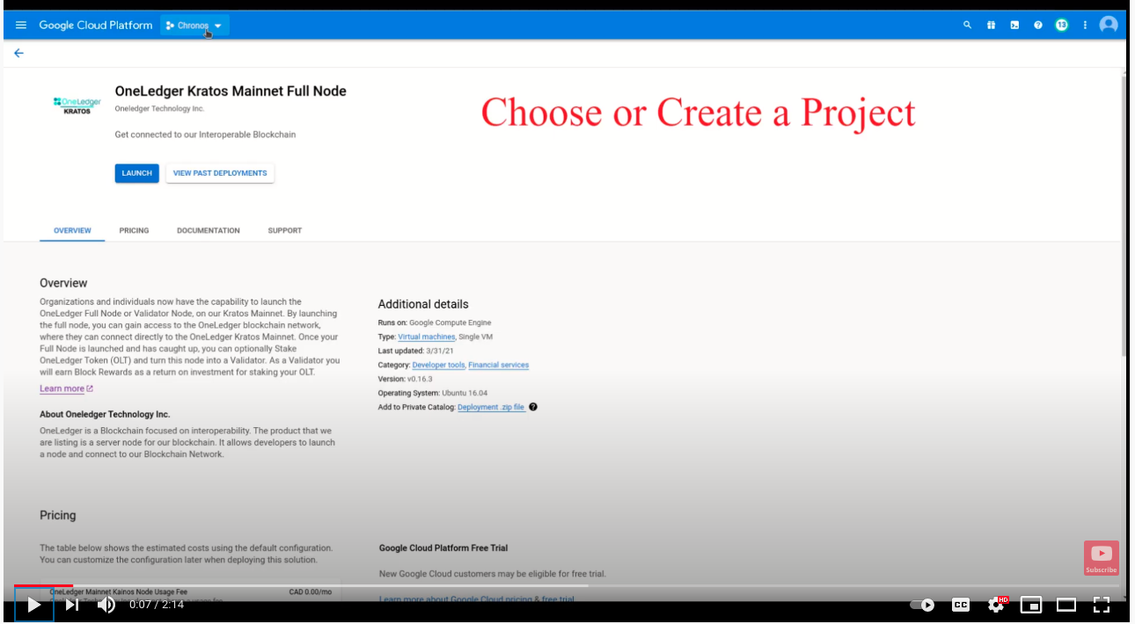Image resolution: width=1135 pixels, height=624 pixels.
Task: Click the About Oneledger Technology Inc. heading
Action: pos(105,414)
